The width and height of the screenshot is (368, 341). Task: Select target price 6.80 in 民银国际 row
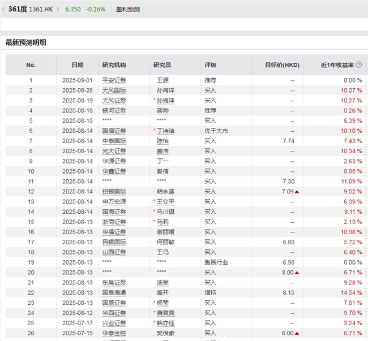point(288,242)
